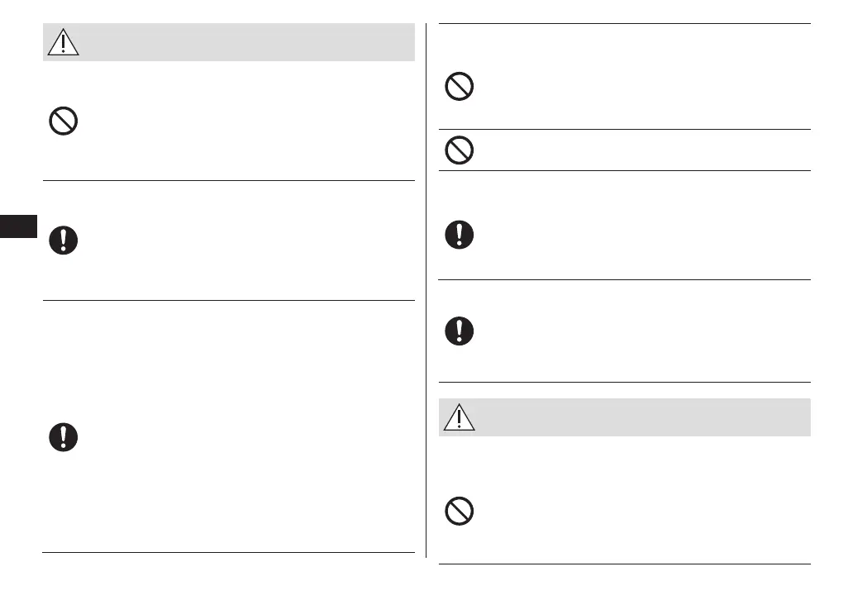Click the prohibition icon in the narrow right-column row
853x600 pixels.
coord(460,150)
